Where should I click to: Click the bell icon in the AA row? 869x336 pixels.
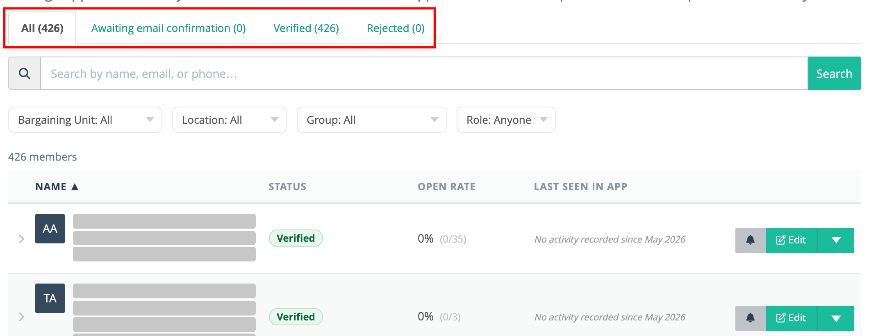click(x=751, y=240)
